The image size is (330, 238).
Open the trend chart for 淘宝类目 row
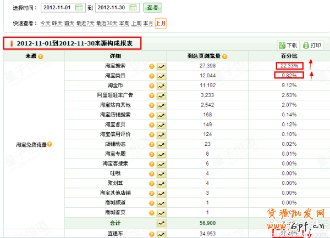(161, 75)
